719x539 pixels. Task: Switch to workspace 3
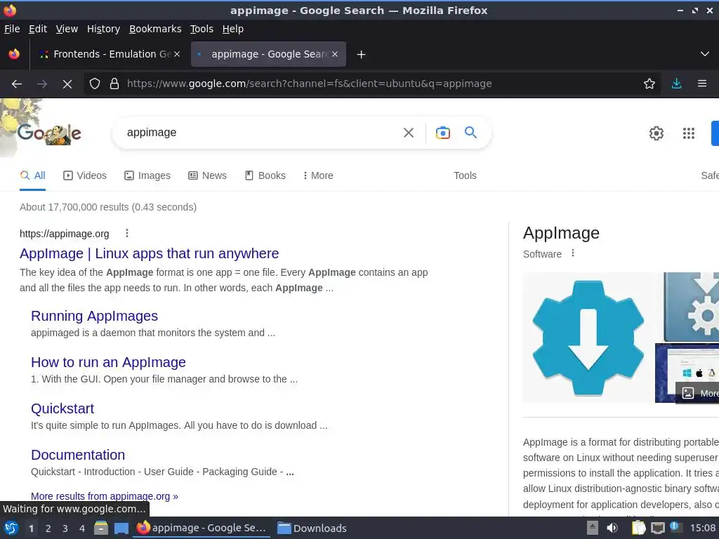coord(65,528)
